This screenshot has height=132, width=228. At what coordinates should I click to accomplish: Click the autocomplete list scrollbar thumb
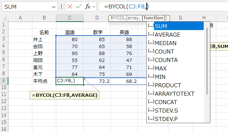(x=207, y=61)
